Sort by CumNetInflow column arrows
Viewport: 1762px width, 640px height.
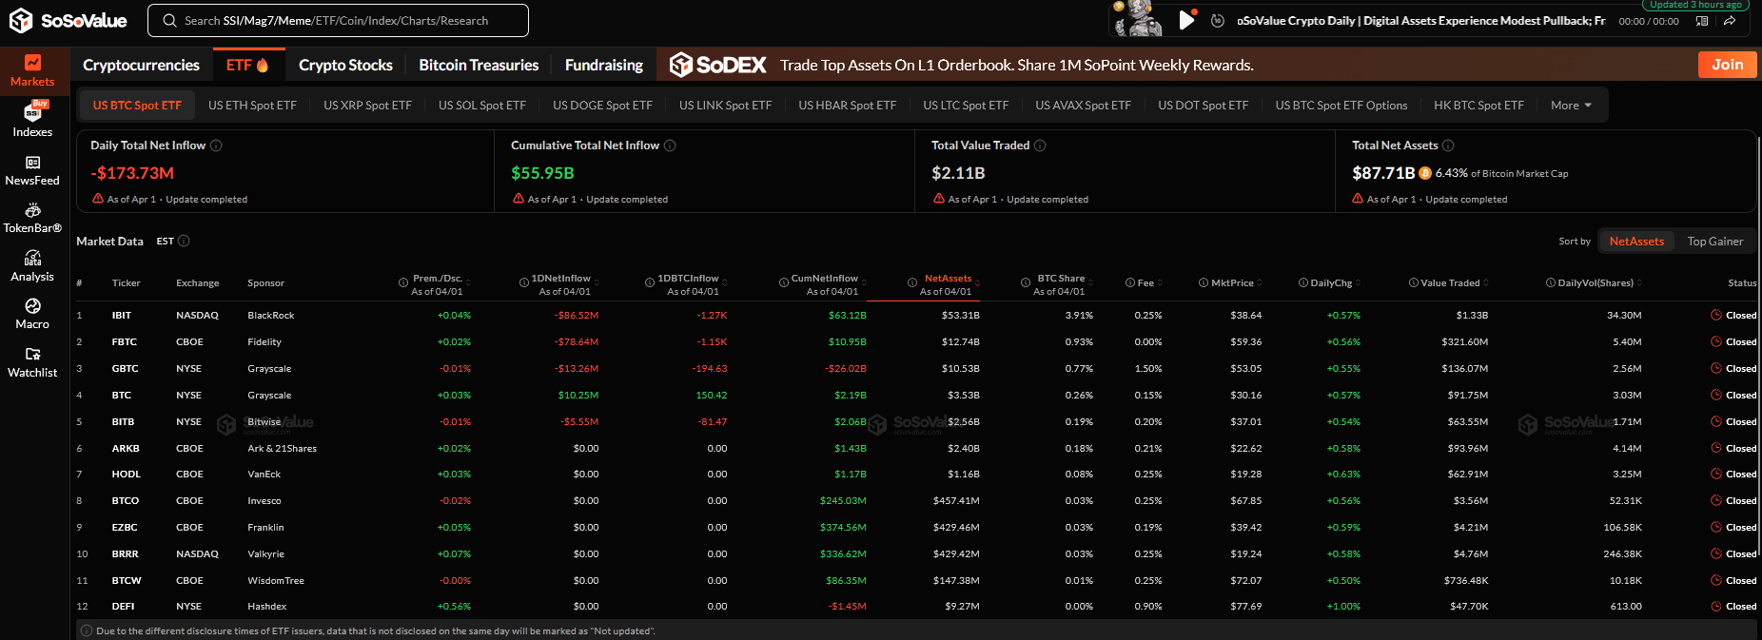[x=864, y=282]
